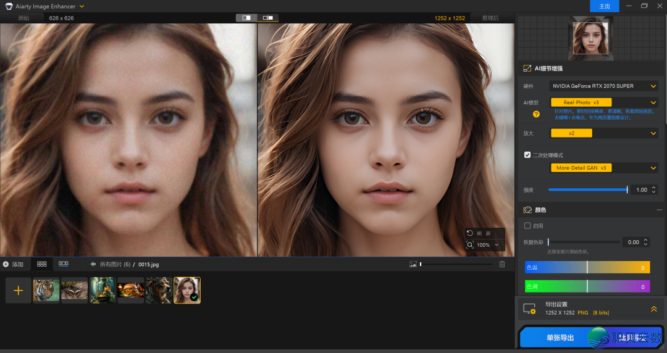Open the Real-Photo v3 AI model dropdown
This screenshot has width=667, height=353.
tap(603, 102)
